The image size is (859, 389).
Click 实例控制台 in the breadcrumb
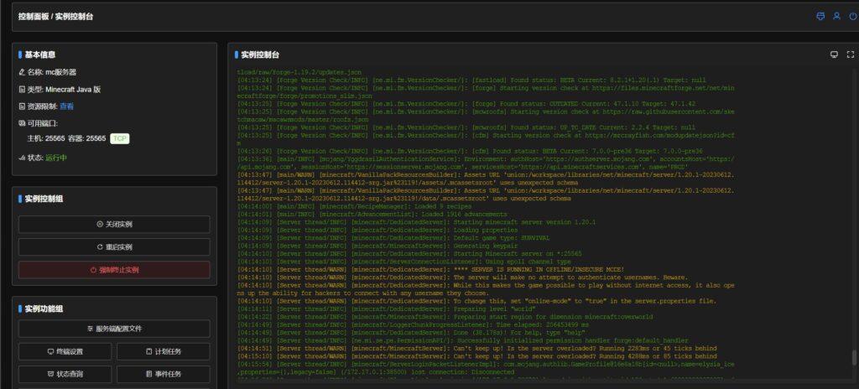pos(74,17)
